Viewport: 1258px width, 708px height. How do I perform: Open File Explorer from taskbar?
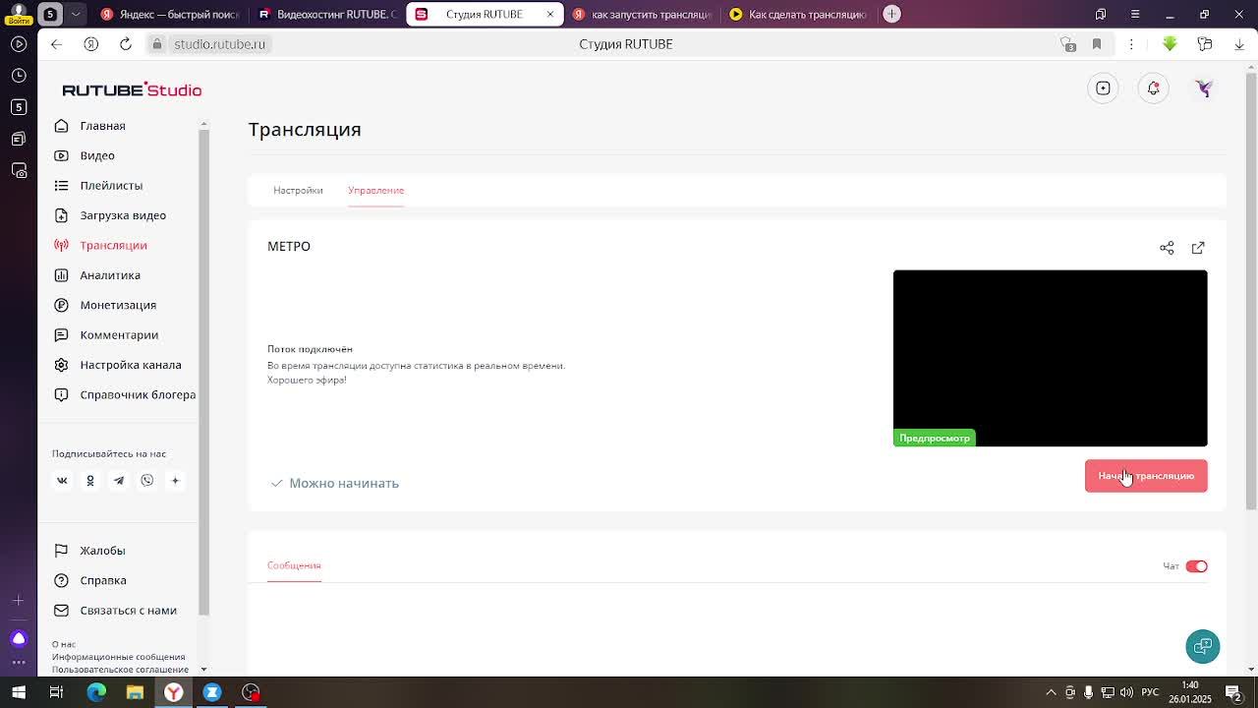coord(135,692)
